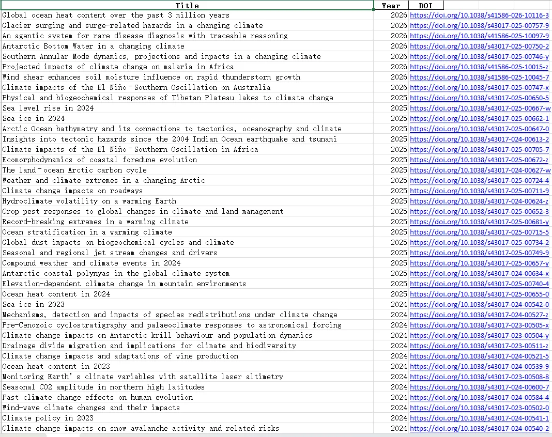Image resolution: width=552 pixels, height=437 pixels.
Task: Select title 'Global ocean heat content over the past 3 million years'
Action: tap(116, 15)
